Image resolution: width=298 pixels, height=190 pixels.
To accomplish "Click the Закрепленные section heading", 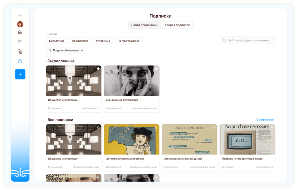I will [61, 61].
